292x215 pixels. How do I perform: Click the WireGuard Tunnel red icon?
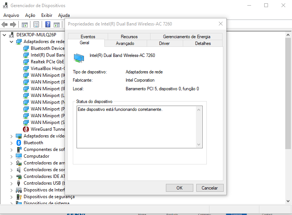coord(26,129)
